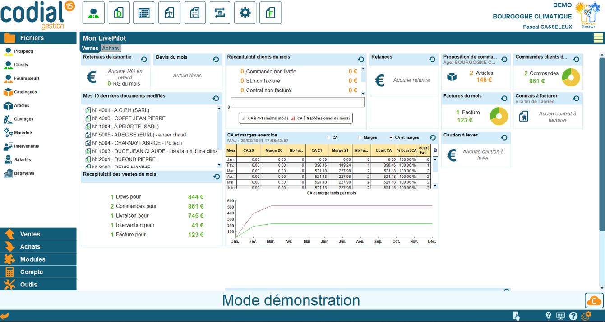Open Prospects in the Fichiers menu
This screenshot has height=322, width=605.
point(23,51)
